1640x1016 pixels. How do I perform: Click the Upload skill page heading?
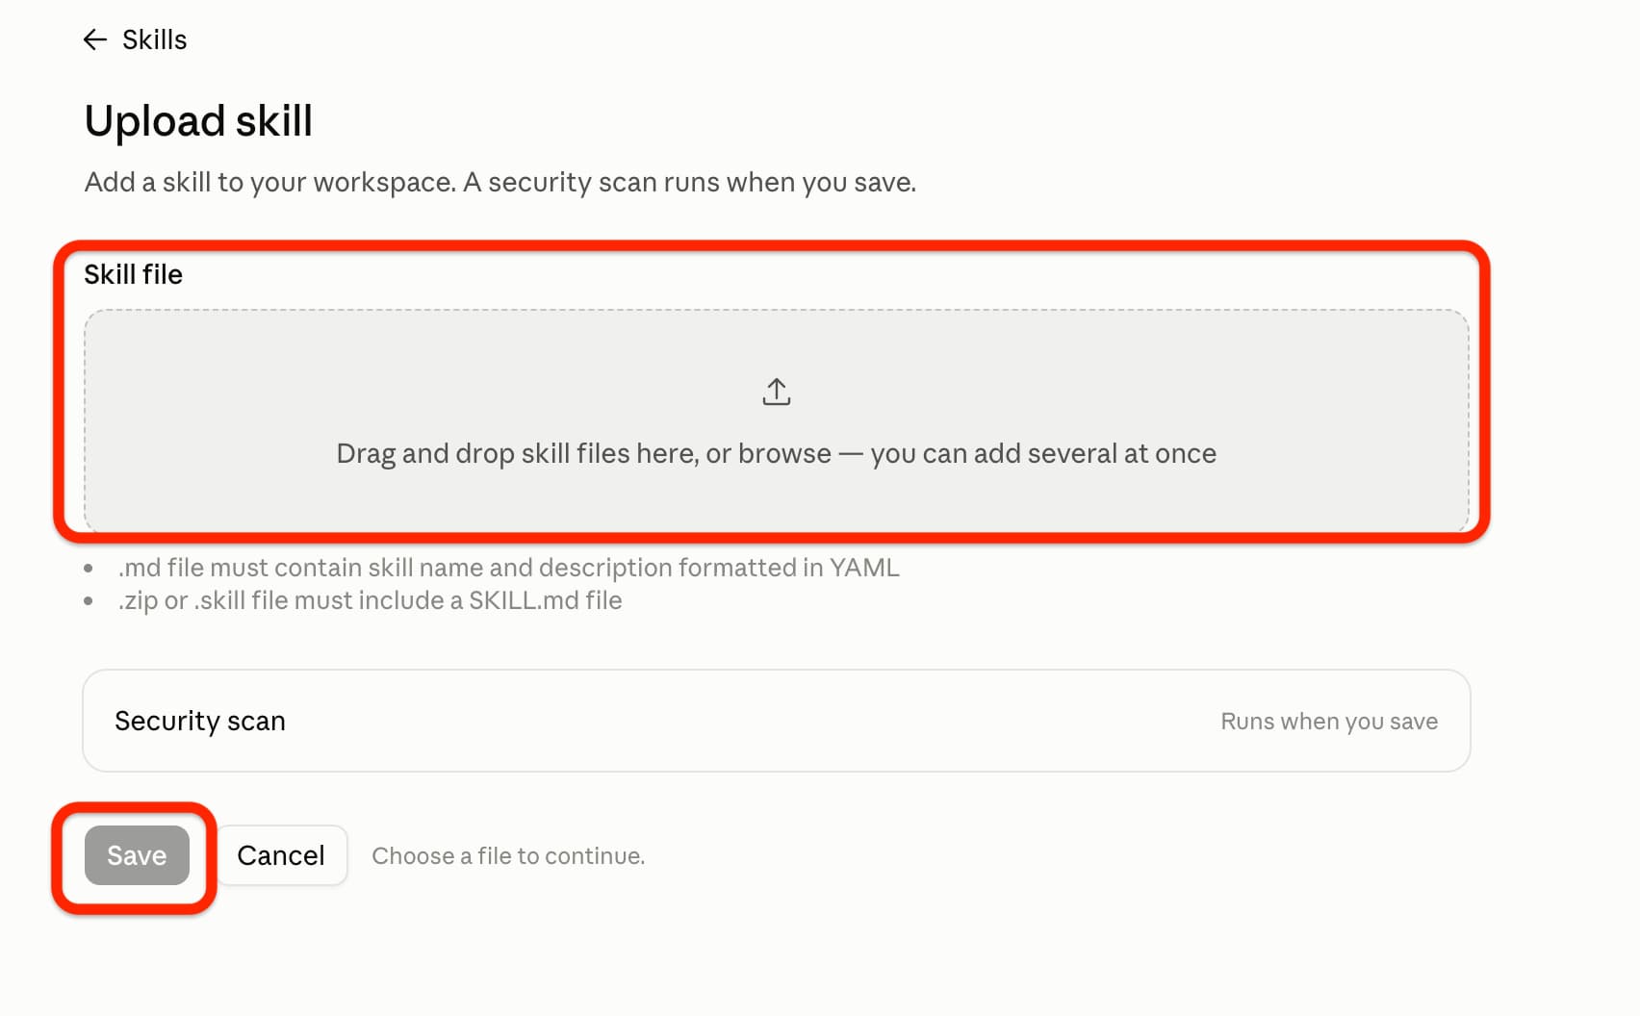pyautogui.click(x=198, y=121)
